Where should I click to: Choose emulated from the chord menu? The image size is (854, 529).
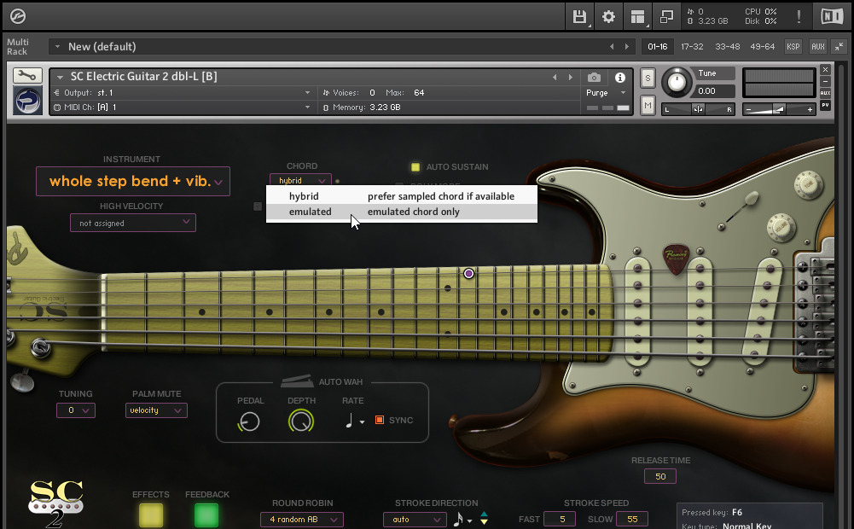(x=402, y=212)
